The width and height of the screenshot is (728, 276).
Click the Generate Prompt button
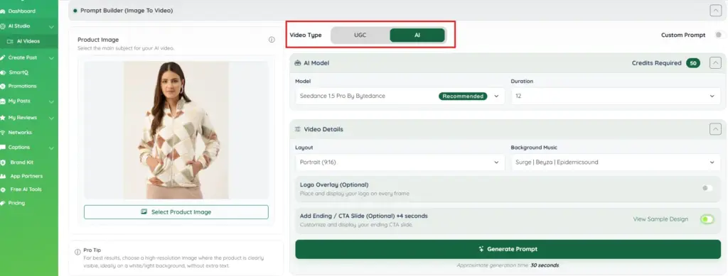[x=508, y=249]
